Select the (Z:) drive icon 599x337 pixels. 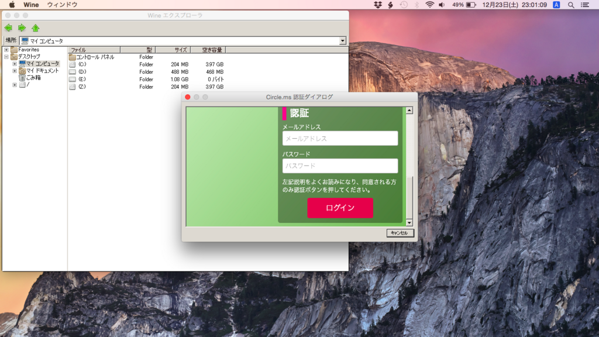pos(72,87)
